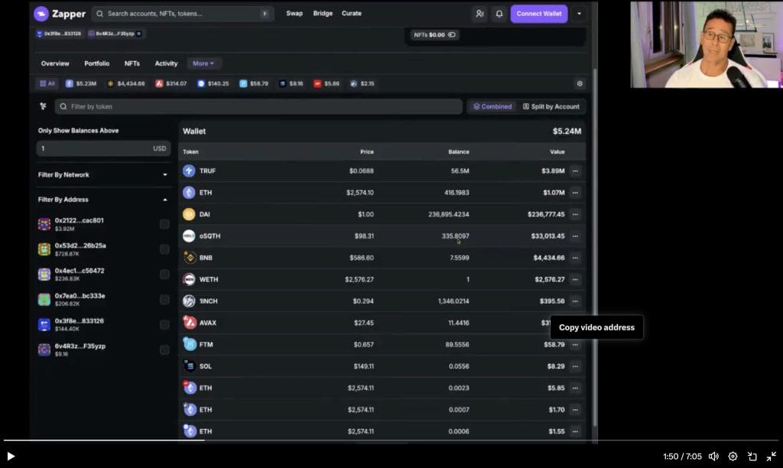Select the $140.25 network chip
783x468 pixels.
point(213,83)
